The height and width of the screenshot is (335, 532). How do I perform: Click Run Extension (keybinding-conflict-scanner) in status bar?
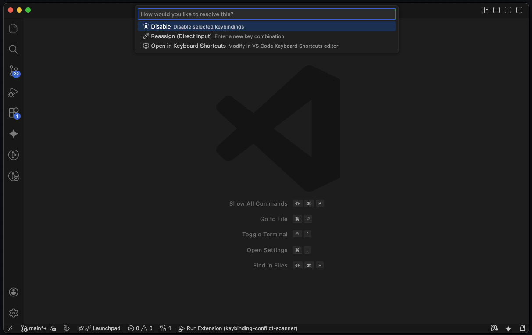click(238, 328)
